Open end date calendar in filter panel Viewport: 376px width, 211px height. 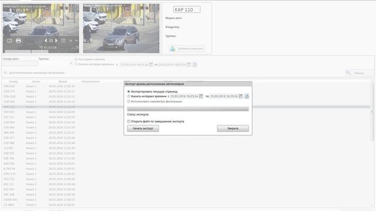(x=189, y=64)
